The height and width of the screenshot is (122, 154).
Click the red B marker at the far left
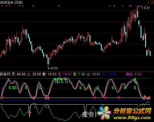click(2, 97)
